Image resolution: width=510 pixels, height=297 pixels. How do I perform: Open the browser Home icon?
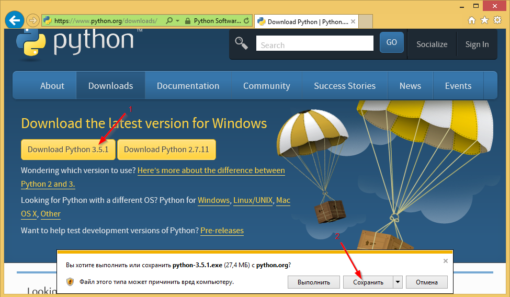tap(472, 20)
